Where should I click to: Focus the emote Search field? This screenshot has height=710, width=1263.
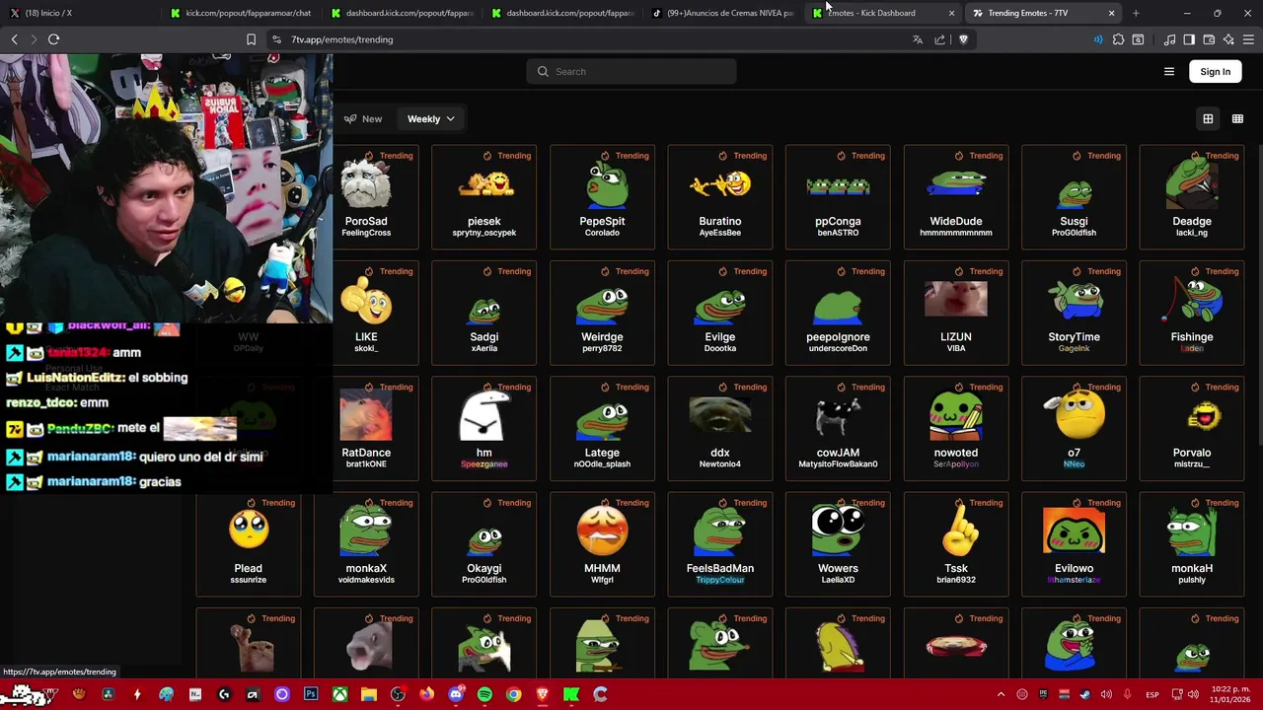631,71
